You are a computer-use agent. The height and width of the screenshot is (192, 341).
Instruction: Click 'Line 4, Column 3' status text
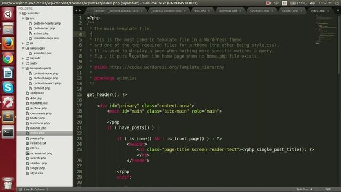click(36, 189)
